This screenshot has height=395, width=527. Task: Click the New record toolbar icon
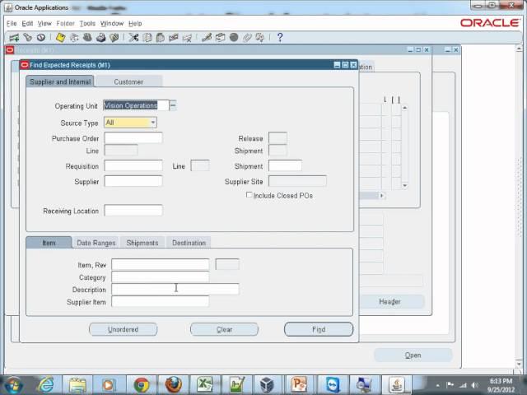tap(14, 38)
